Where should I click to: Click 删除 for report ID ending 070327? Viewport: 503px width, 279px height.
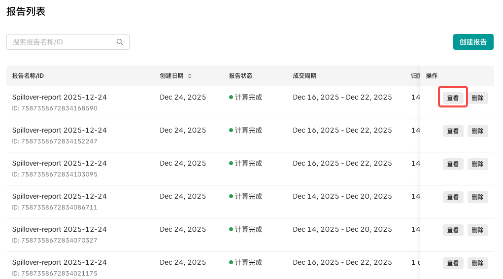[x=477, y=230]
